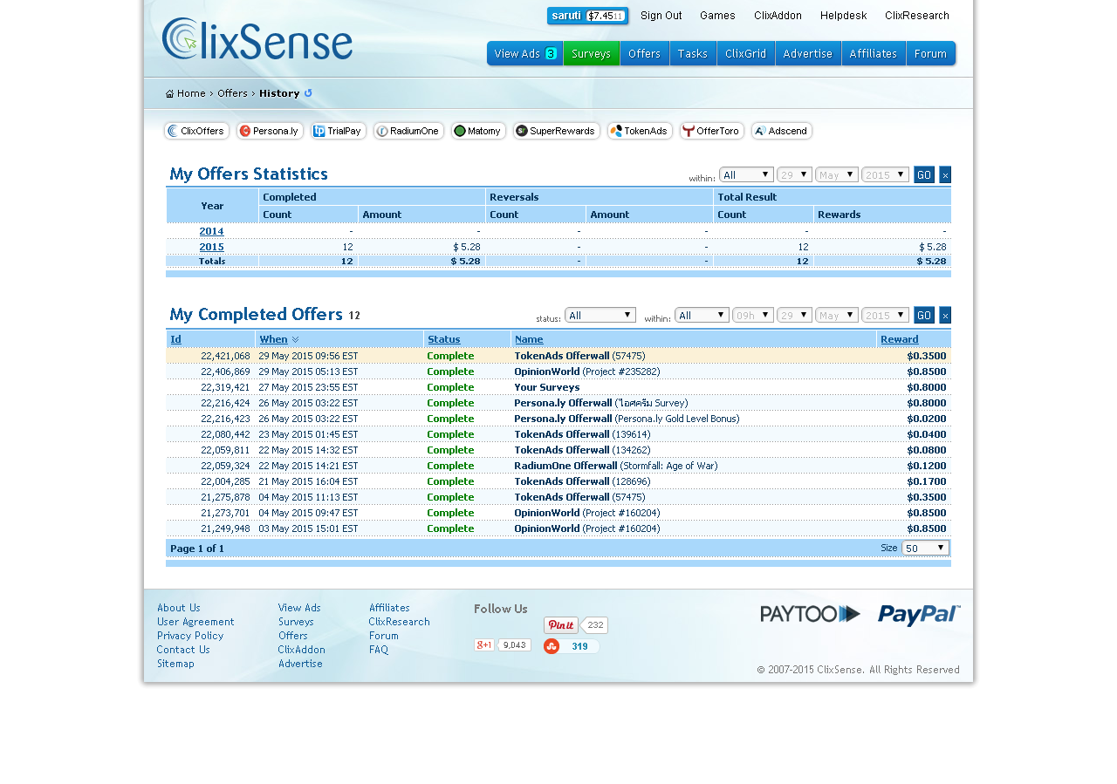Open the Helpdesk link
The height and width of the screenshot is (784, 1117).
pyautogui.click(x=843, y=16)
